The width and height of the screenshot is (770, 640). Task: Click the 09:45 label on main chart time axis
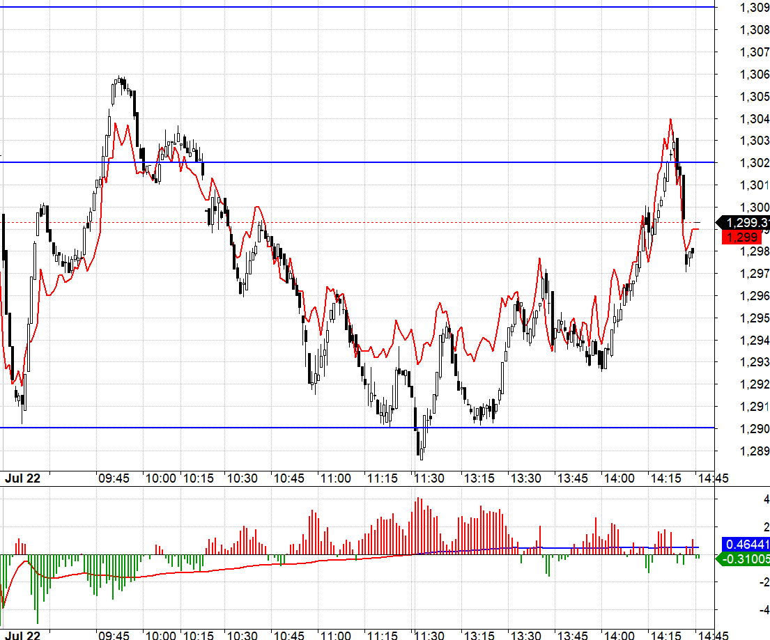pos(114,479)
